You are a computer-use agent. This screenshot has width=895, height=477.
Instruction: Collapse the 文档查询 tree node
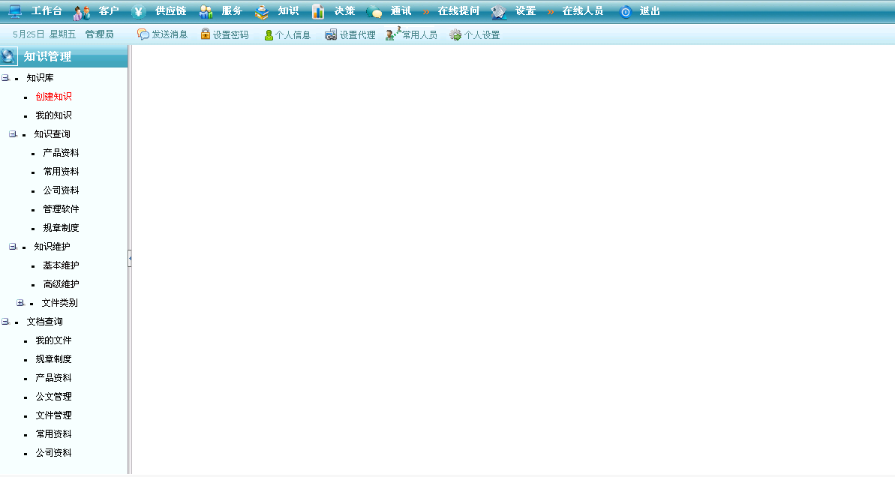(5, 322)
